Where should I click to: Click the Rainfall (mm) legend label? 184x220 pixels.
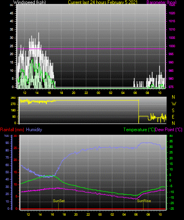12,130
